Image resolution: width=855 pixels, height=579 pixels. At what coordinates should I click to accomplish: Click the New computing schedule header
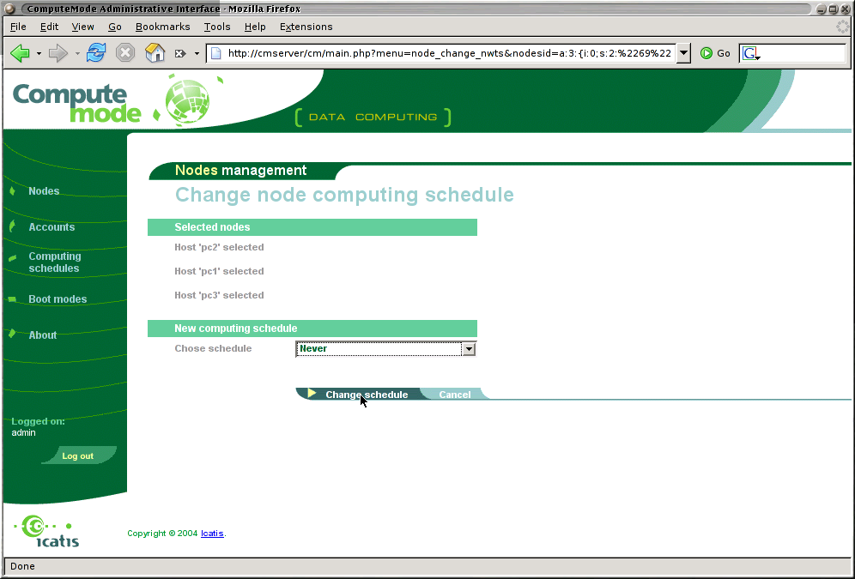point(312,329)
